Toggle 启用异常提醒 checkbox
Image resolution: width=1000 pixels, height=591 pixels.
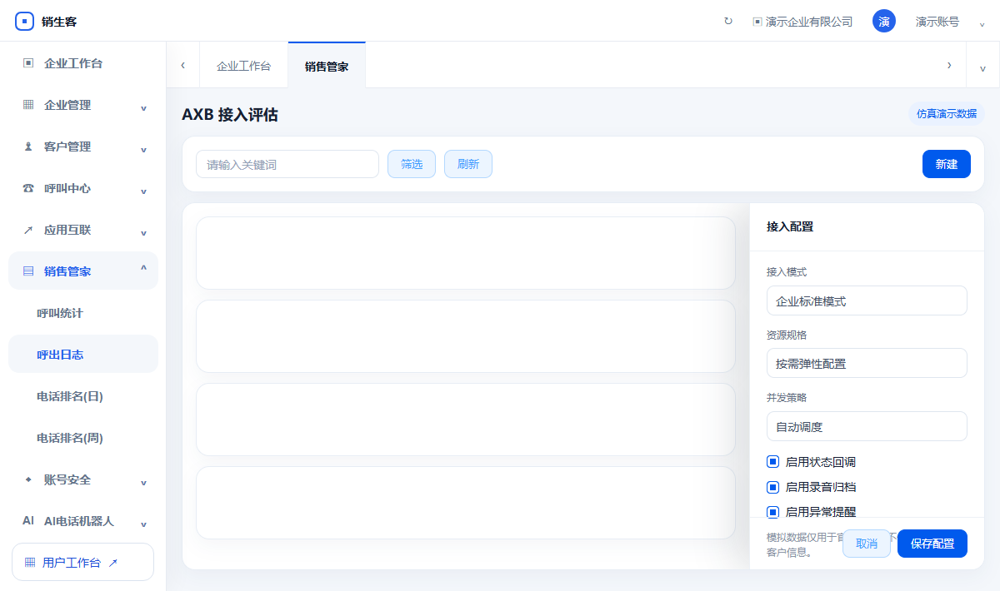[772, 511]
